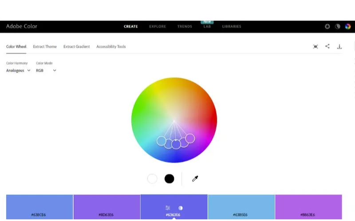This screenshot has height=221, width=355.
Task: Open the Color Mode RGB dropdown
Action: 46,70
